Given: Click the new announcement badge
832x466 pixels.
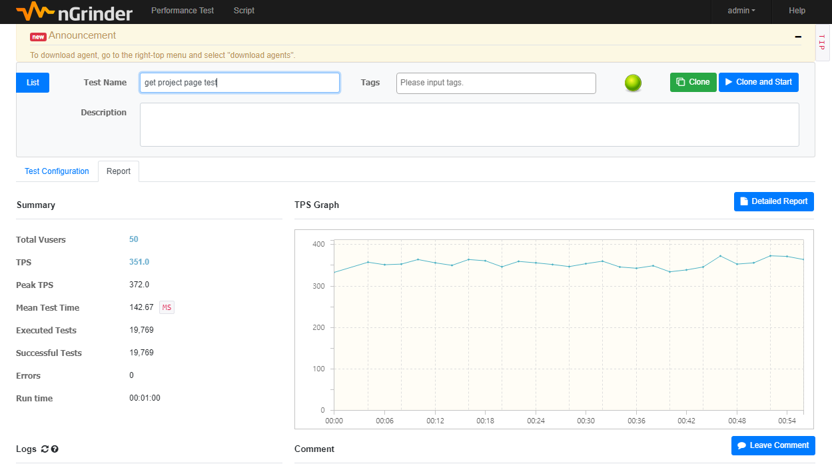Looking at the screenshot, I should (x=38, y=37).
